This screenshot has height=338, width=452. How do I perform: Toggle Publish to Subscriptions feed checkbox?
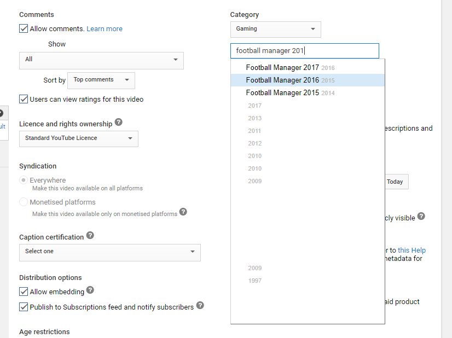[24, 307]
